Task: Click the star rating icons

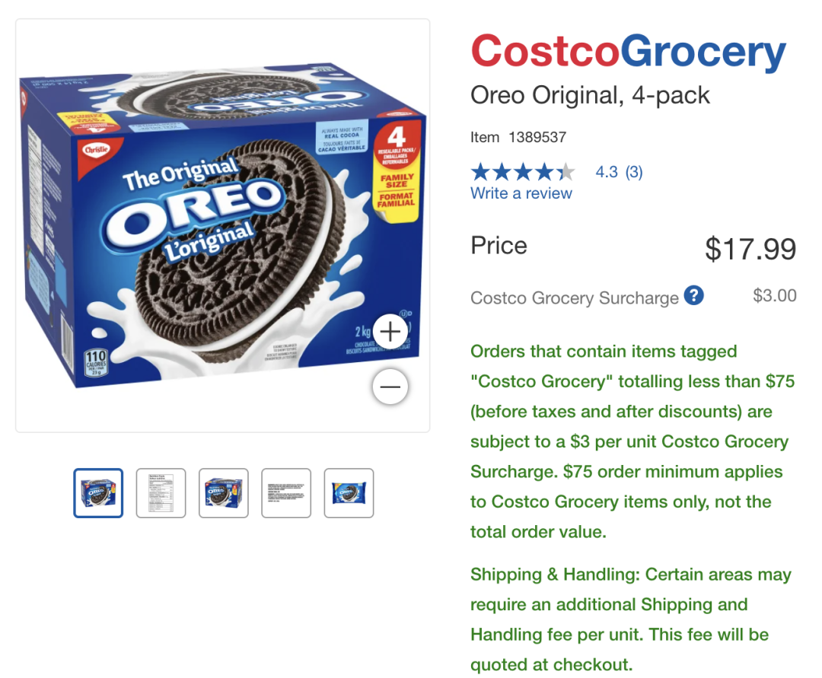Action: pos(523,172)
